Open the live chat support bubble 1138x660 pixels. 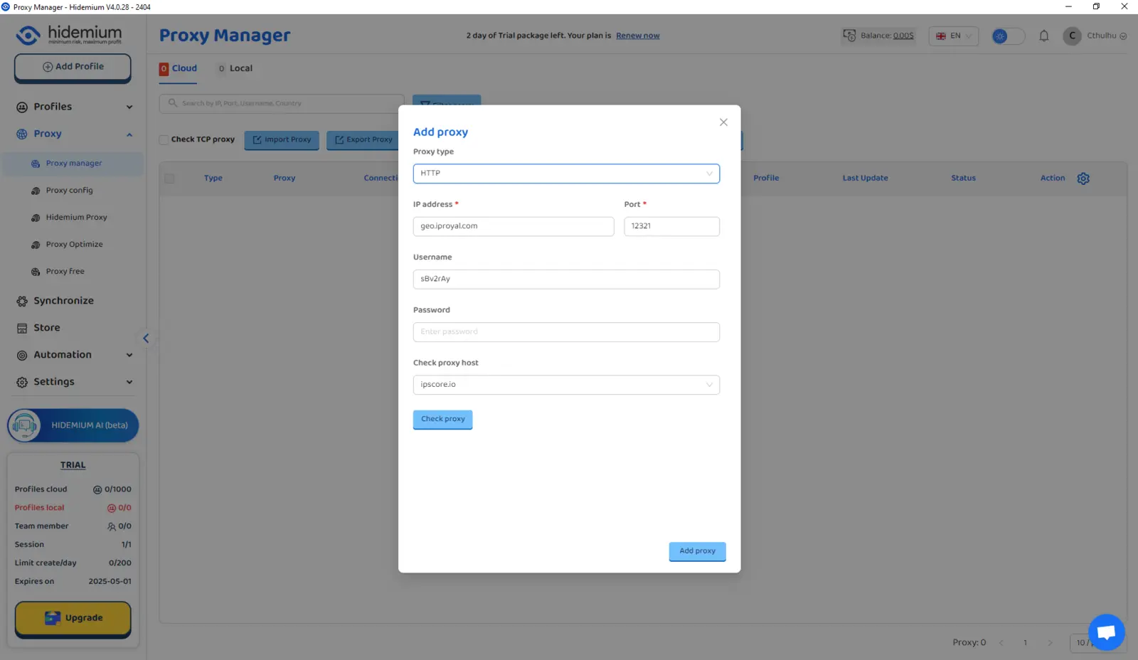click(1106, 632)
